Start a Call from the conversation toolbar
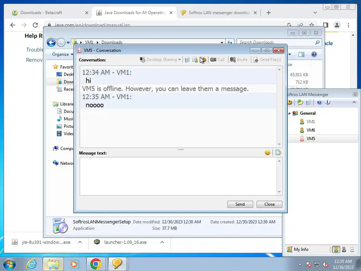Viewport: 361px width, 271px height. [x=217, y=60]
